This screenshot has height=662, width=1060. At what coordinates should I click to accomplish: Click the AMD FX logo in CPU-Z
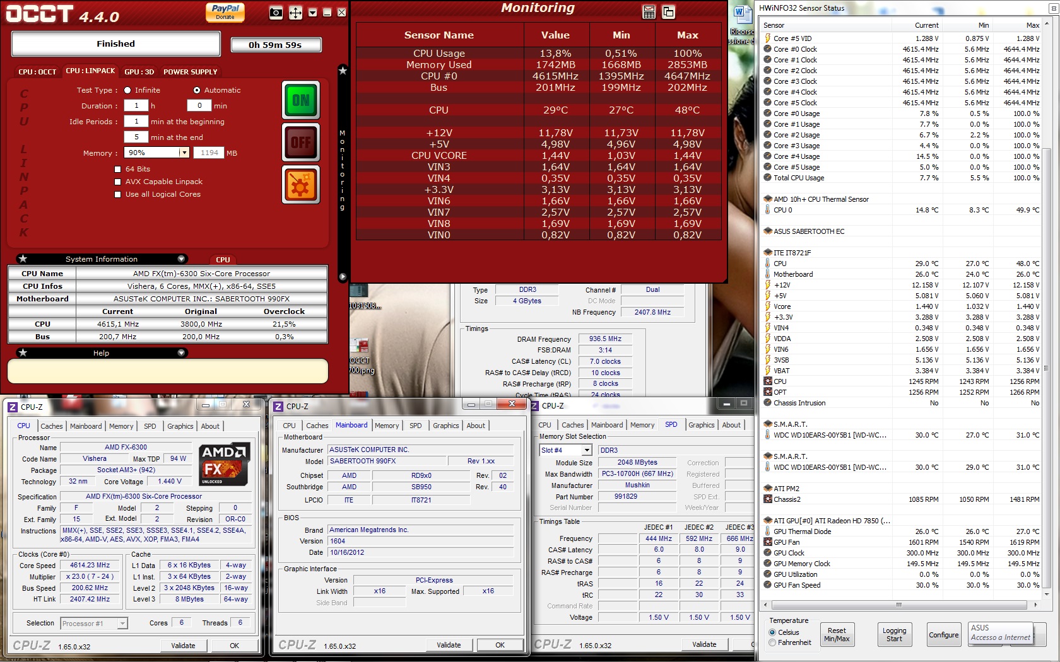point(225,465)
